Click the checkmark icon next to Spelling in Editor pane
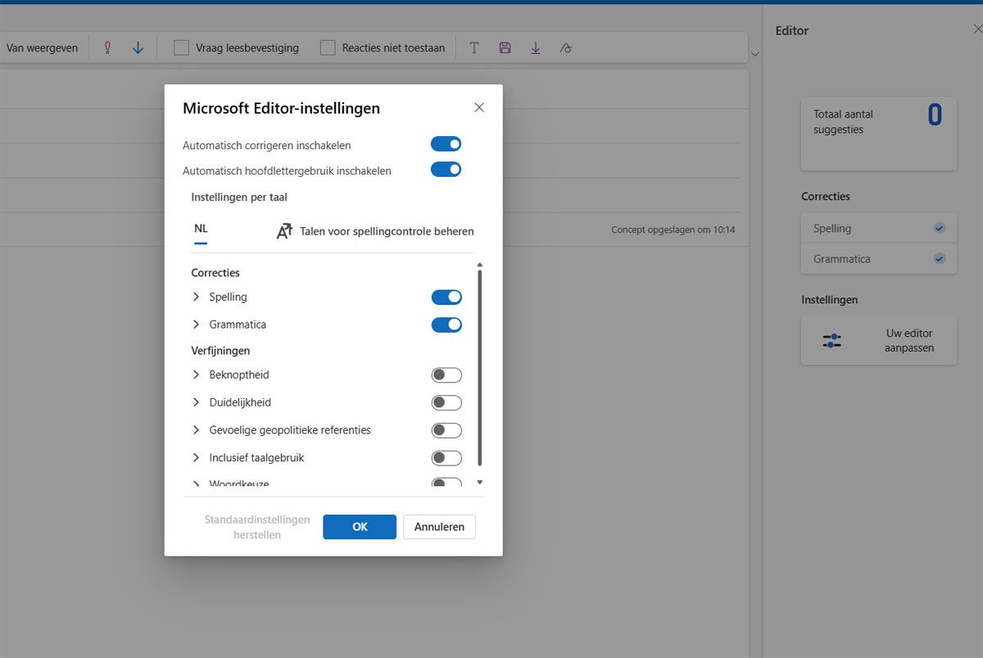 pyautogui.click(x=940, y=229)
